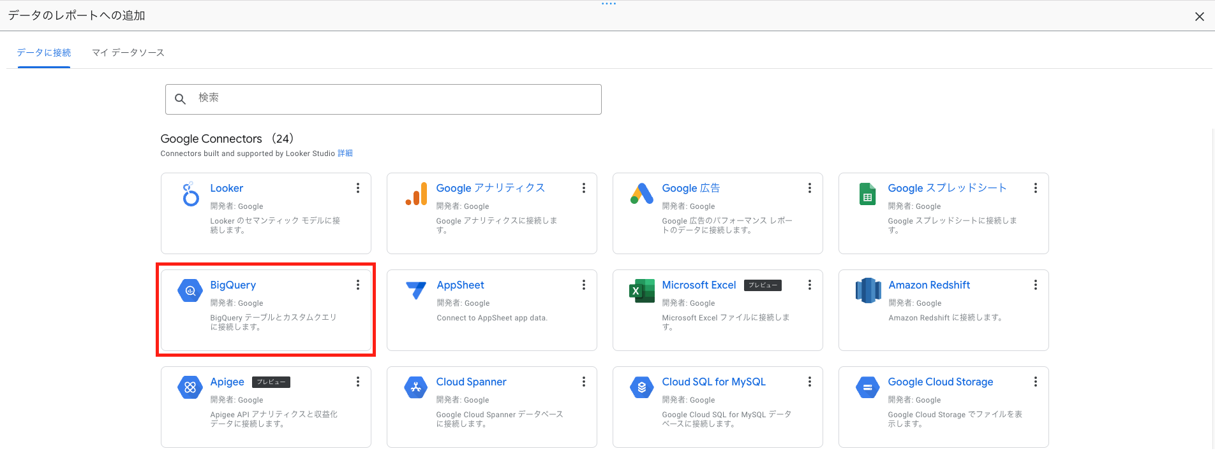The width and height of the screenshot is (1215, 451).
Task: Open three-dot menu on Apigee card
Action: click(x=358, y=382)
